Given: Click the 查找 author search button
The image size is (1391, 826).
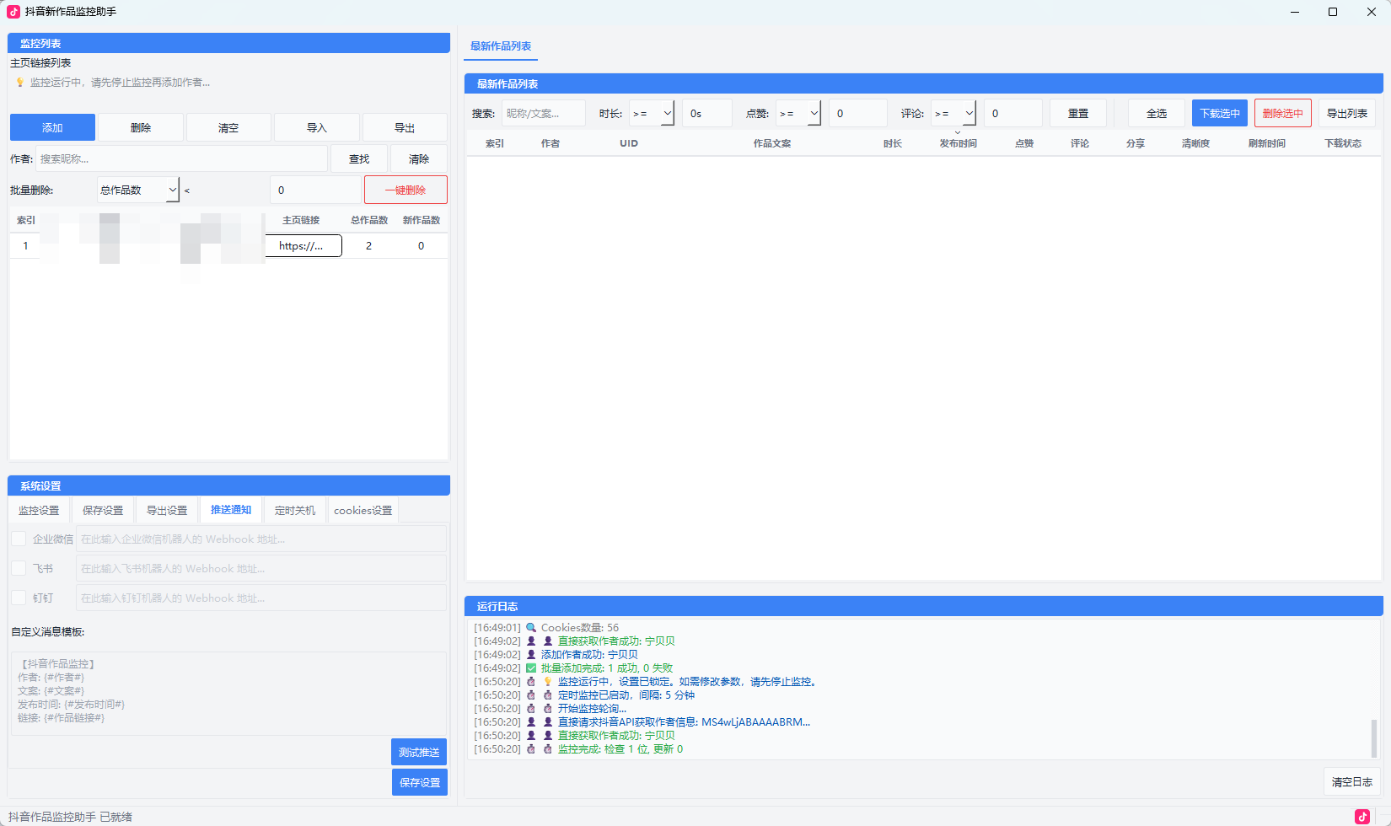Looking at the screenshot, I should [359, 158].
